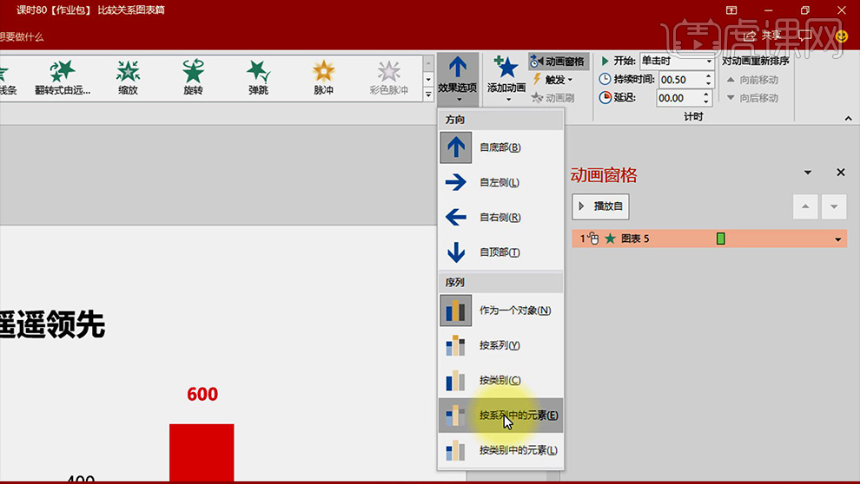860x484 pixels.
Task: Toggle the 动画窗格 pane button
Action: point(559,62)
